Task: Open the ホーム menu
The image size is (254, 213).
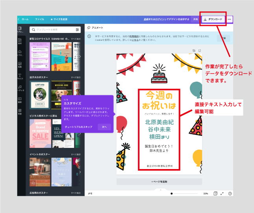Action: 25,19
